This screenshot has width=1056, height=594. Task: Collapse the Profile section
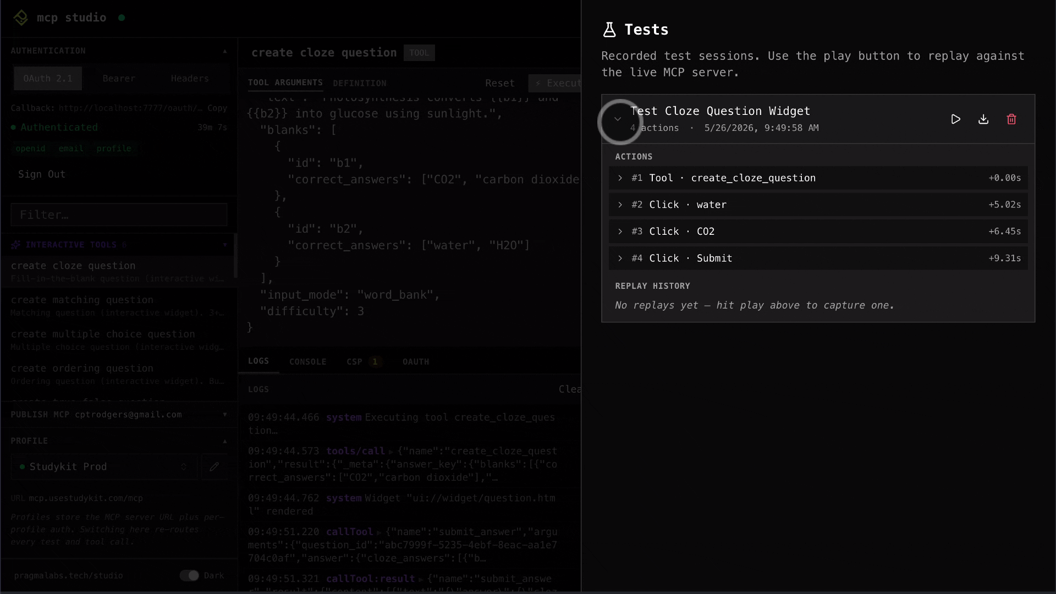[224, 441]
